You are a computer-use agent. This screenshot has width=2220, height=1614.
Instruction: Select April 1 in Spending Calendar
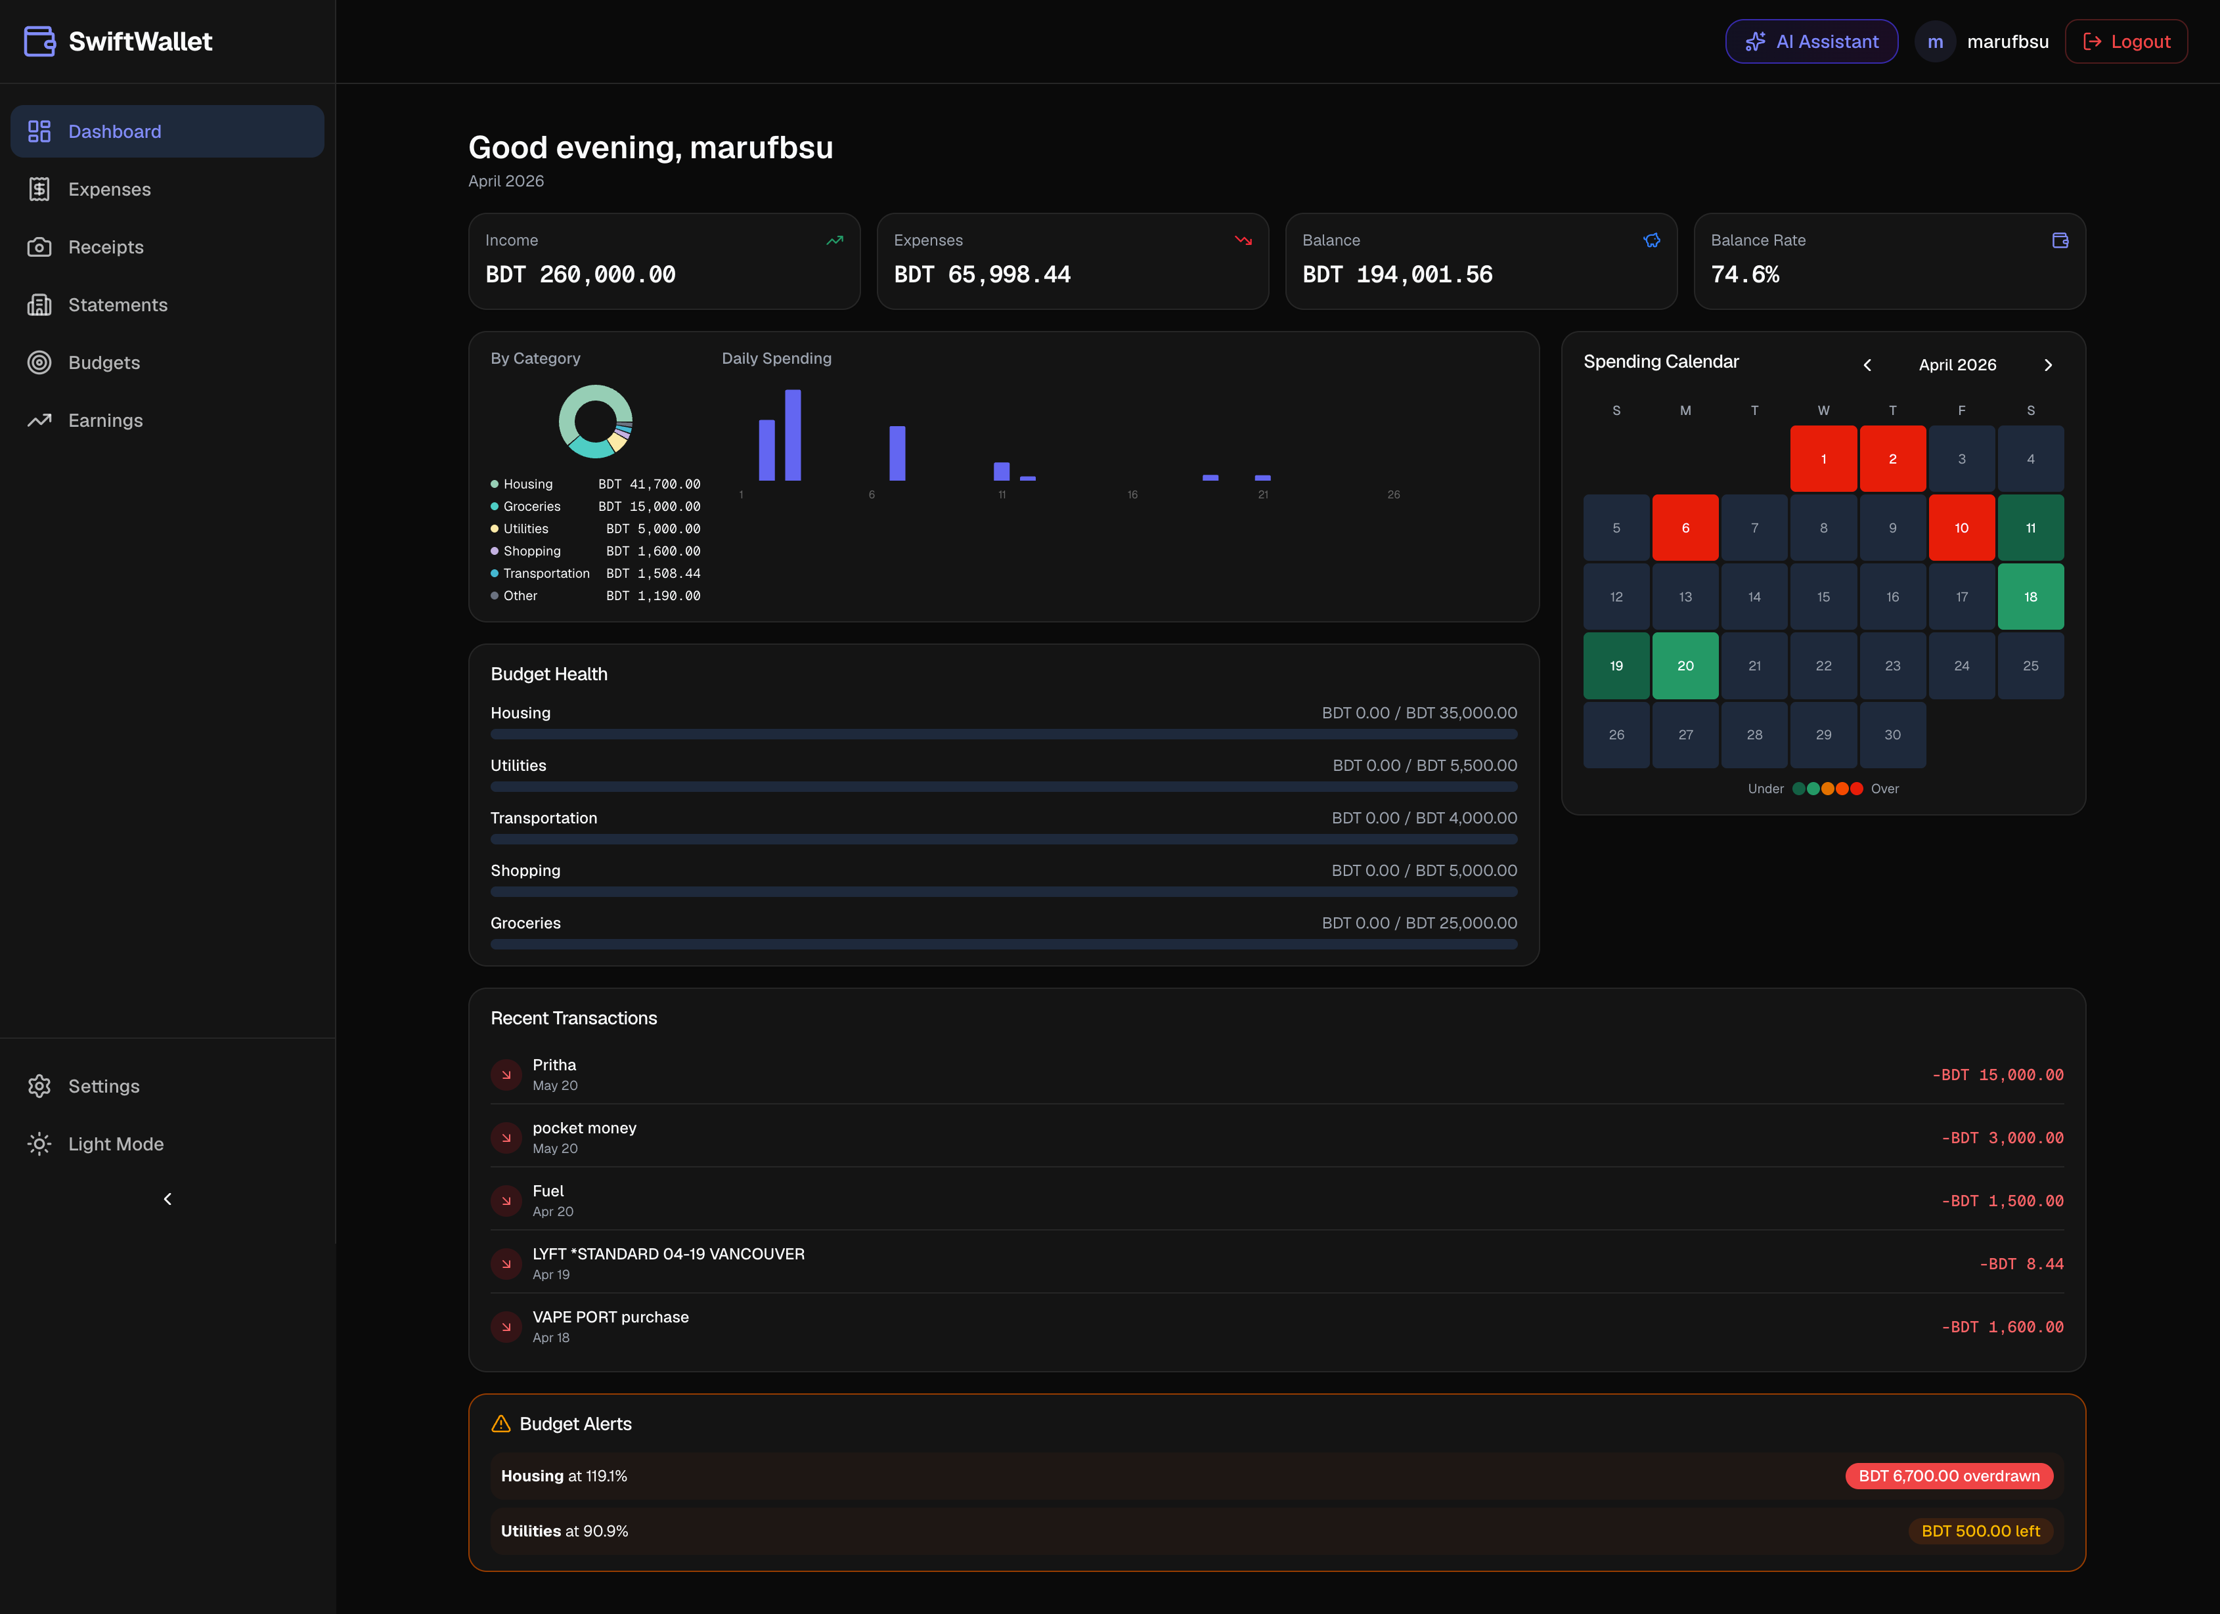(x=1823, y=459)
